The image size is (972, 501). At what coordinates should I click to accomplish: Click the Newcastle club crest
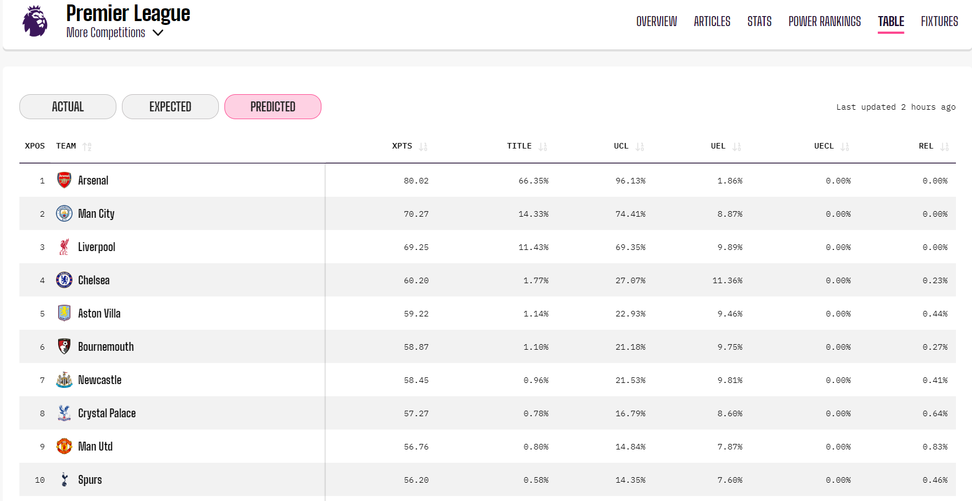click(64, 380)
